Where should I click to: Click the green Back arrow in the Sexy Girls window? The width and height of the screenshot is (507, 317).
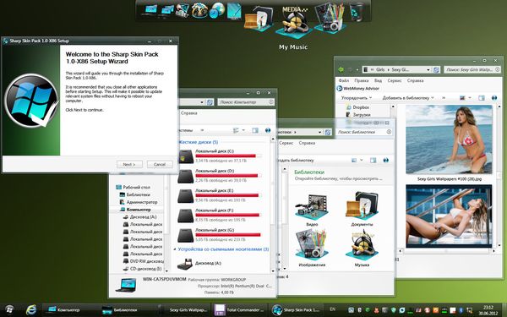[x=341, y=69]
